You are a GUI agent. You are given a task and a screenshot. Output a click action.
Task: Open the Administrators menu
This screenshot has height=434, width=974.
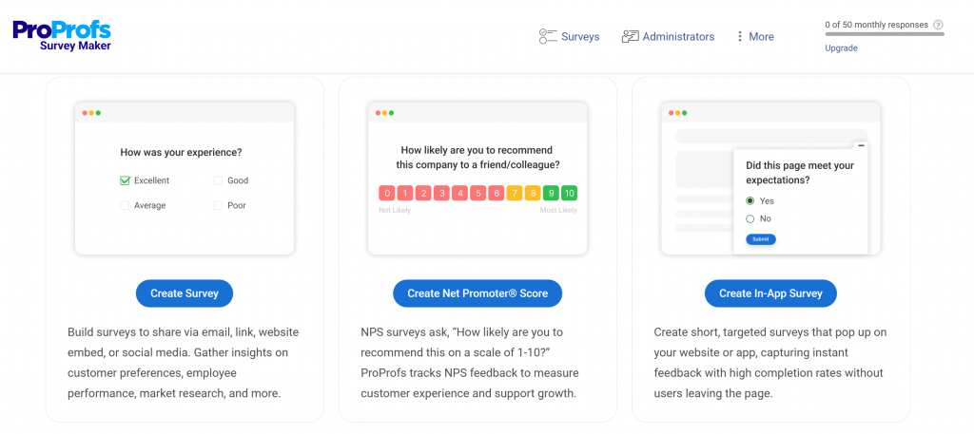678,37
